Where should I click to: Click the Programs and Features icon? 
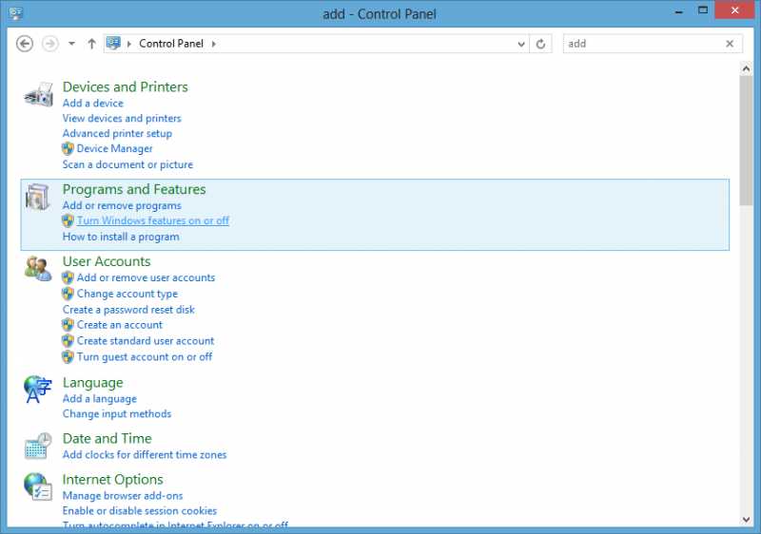click(x=38, y=197)
